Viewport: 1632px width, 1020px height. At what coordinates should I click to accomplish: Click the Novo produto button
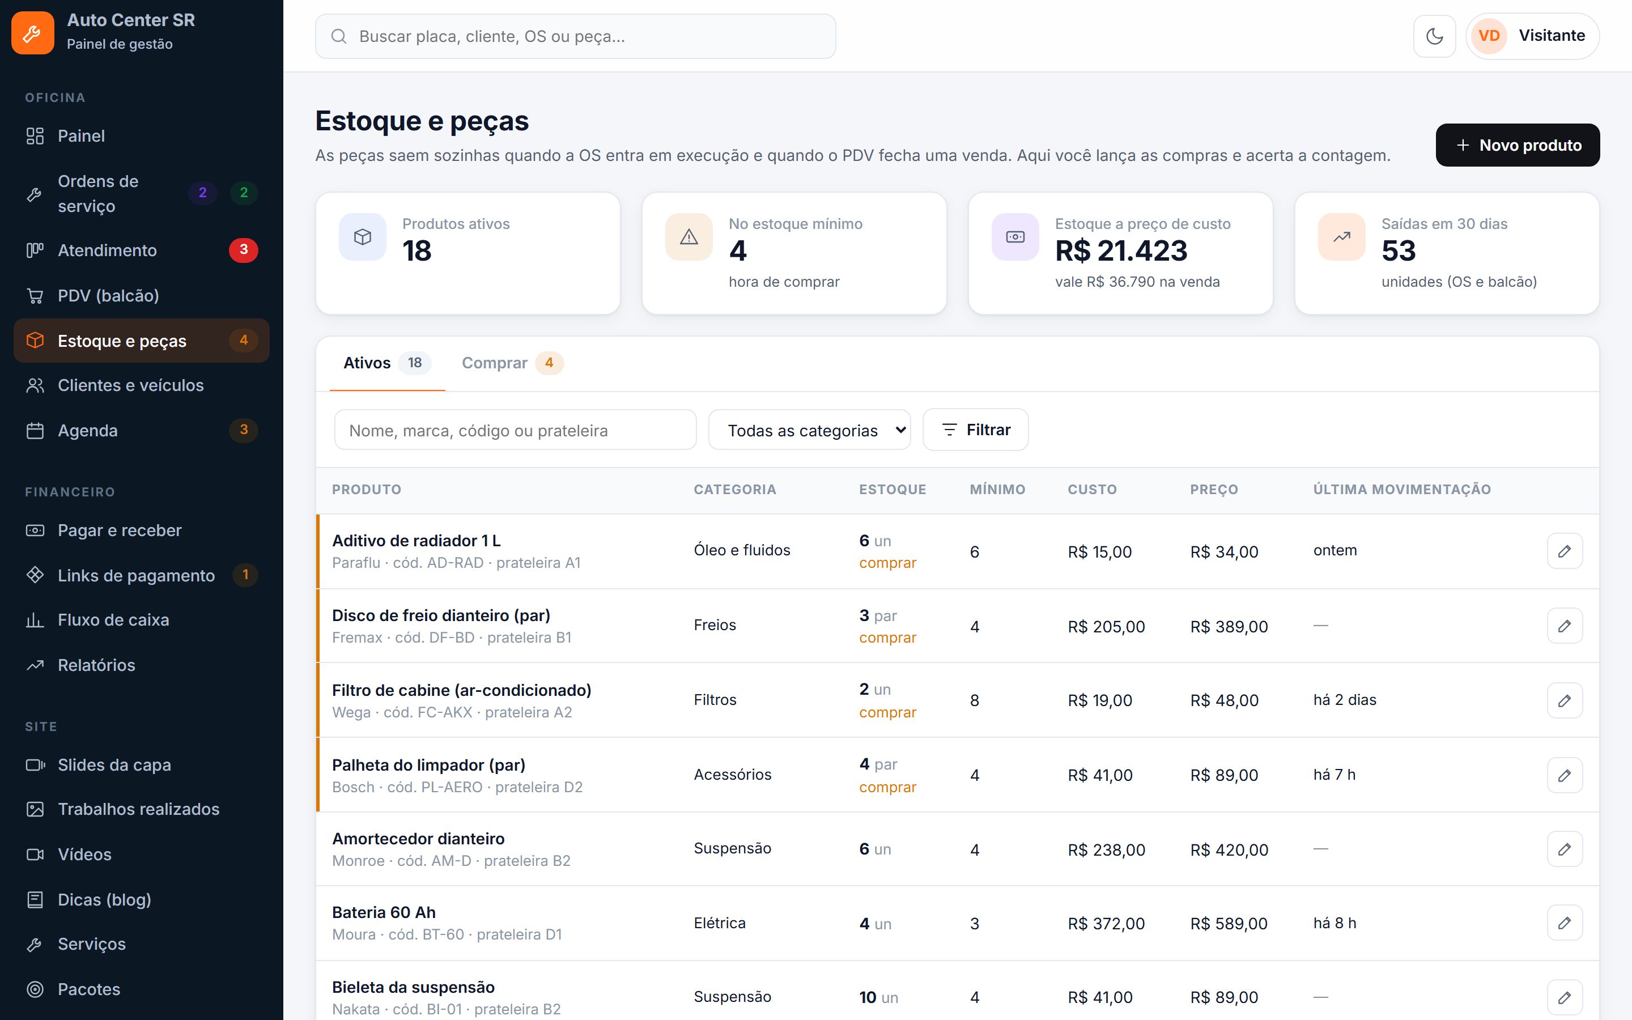point(1518,145)
